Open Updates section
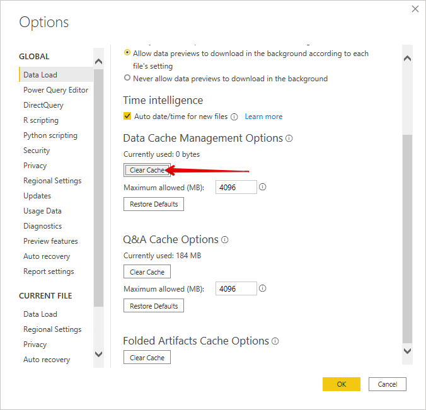426x410 pixels. 37,196
